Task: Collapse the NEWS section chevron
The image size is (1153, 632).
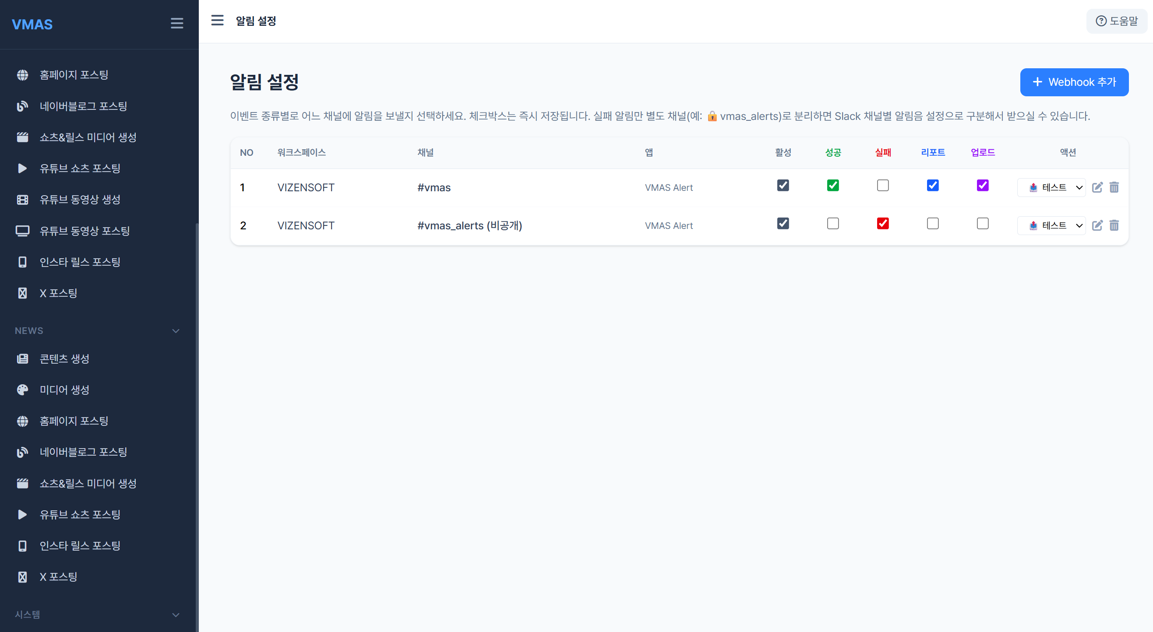Action: pyautogui.click(x=176, y=331)
